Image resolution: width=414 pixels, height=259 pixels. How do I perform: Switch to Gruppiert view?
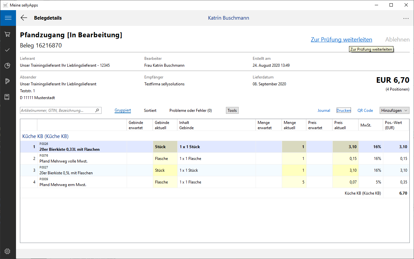pos(123,111)
